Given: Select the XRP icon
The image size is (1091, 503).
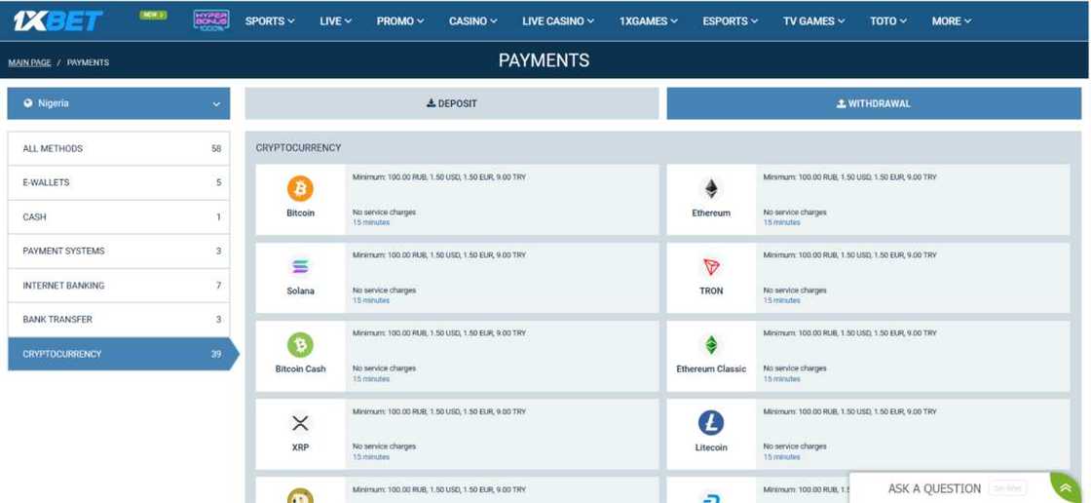Looking at the screenshot, I should [301, 423].
